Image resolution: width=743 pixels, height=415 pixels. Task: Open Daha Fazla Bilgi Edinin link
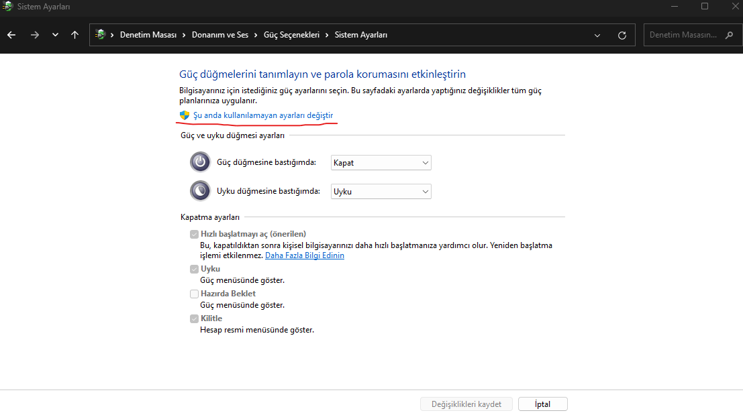(x=305, y=255)
